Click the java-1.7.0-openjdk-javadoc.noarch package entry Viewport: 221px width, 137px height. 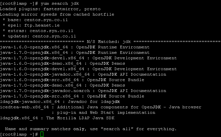pos(83,91)
